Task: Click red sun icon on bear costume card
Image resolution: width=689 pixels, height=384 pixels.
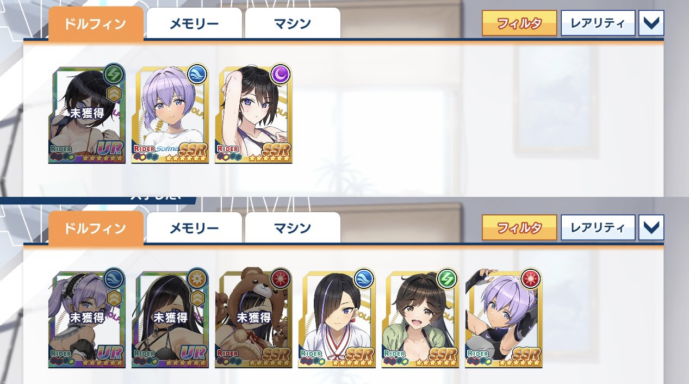Action: tap(282, 278)
